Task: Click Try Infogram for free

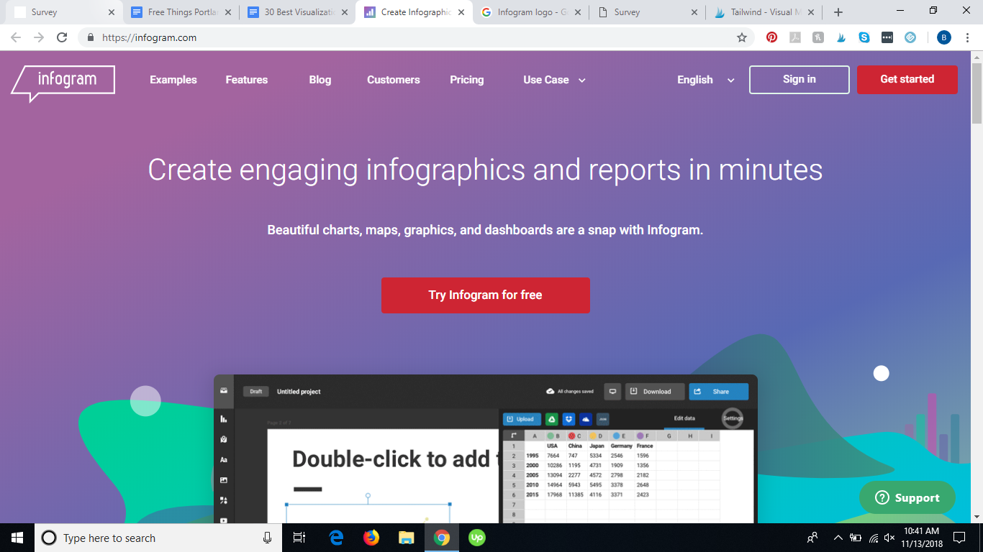Action: (486, 295)
